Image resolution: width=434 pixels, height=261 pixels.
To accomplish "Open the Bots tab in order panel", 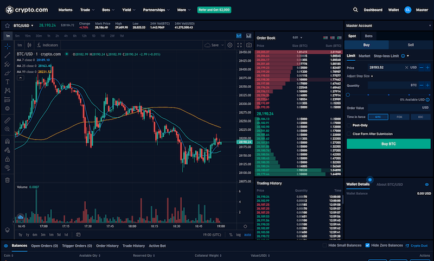I will [368, 36].
